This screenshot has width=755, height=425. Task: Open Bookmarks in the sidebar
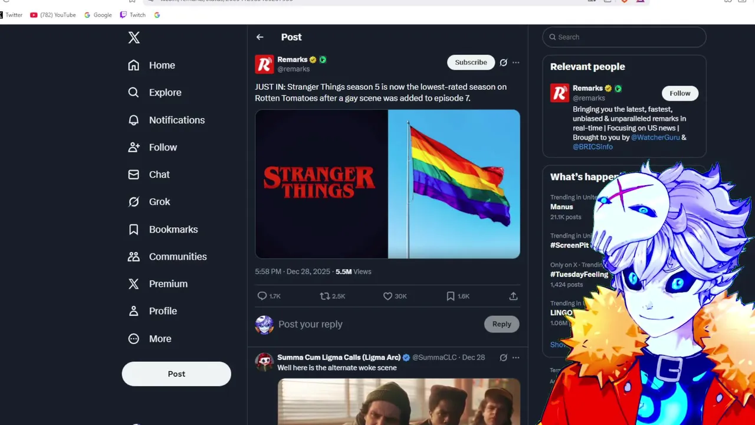click(x=162, y=229)
